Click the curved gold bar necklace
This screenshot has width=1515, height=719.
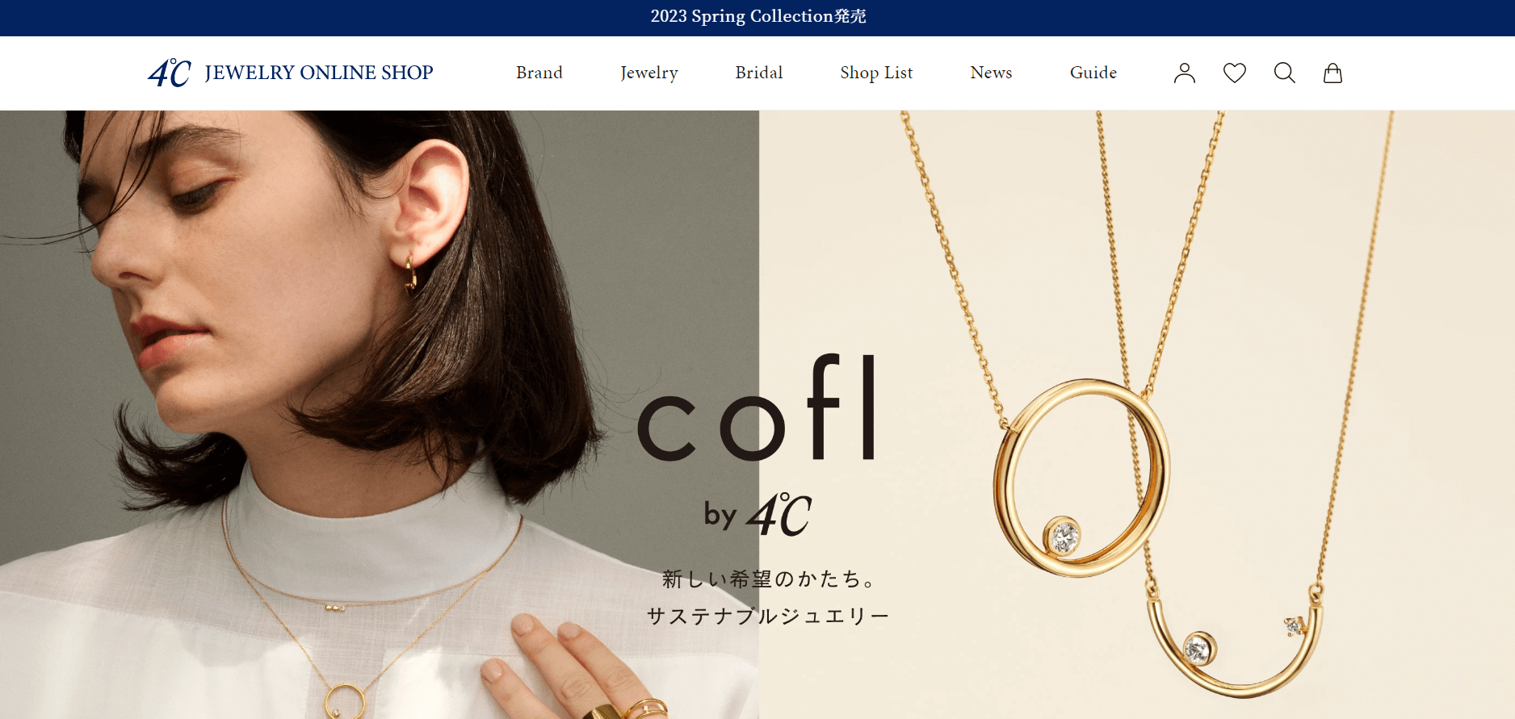1236,646
